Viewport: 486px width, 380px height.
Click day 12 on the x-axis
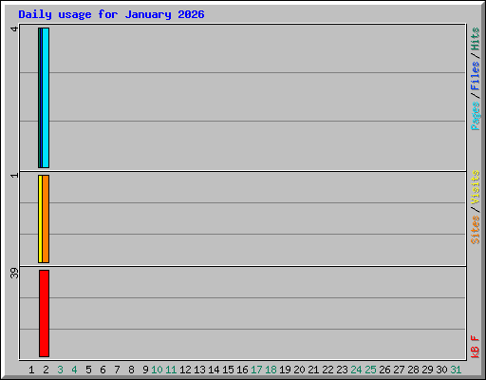point(185,370)
